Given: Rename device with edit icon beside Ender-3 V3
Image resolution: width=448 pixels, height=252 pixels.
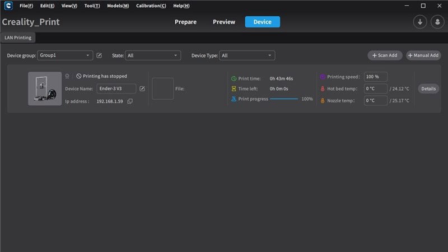Looking at the screenshot, I should coord(142,88).
